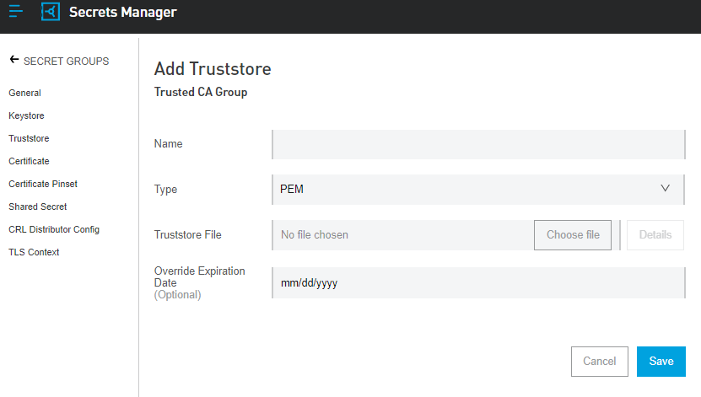Select Truststore in the sidebar
This screenshot has height=397, width=701.
29,138
